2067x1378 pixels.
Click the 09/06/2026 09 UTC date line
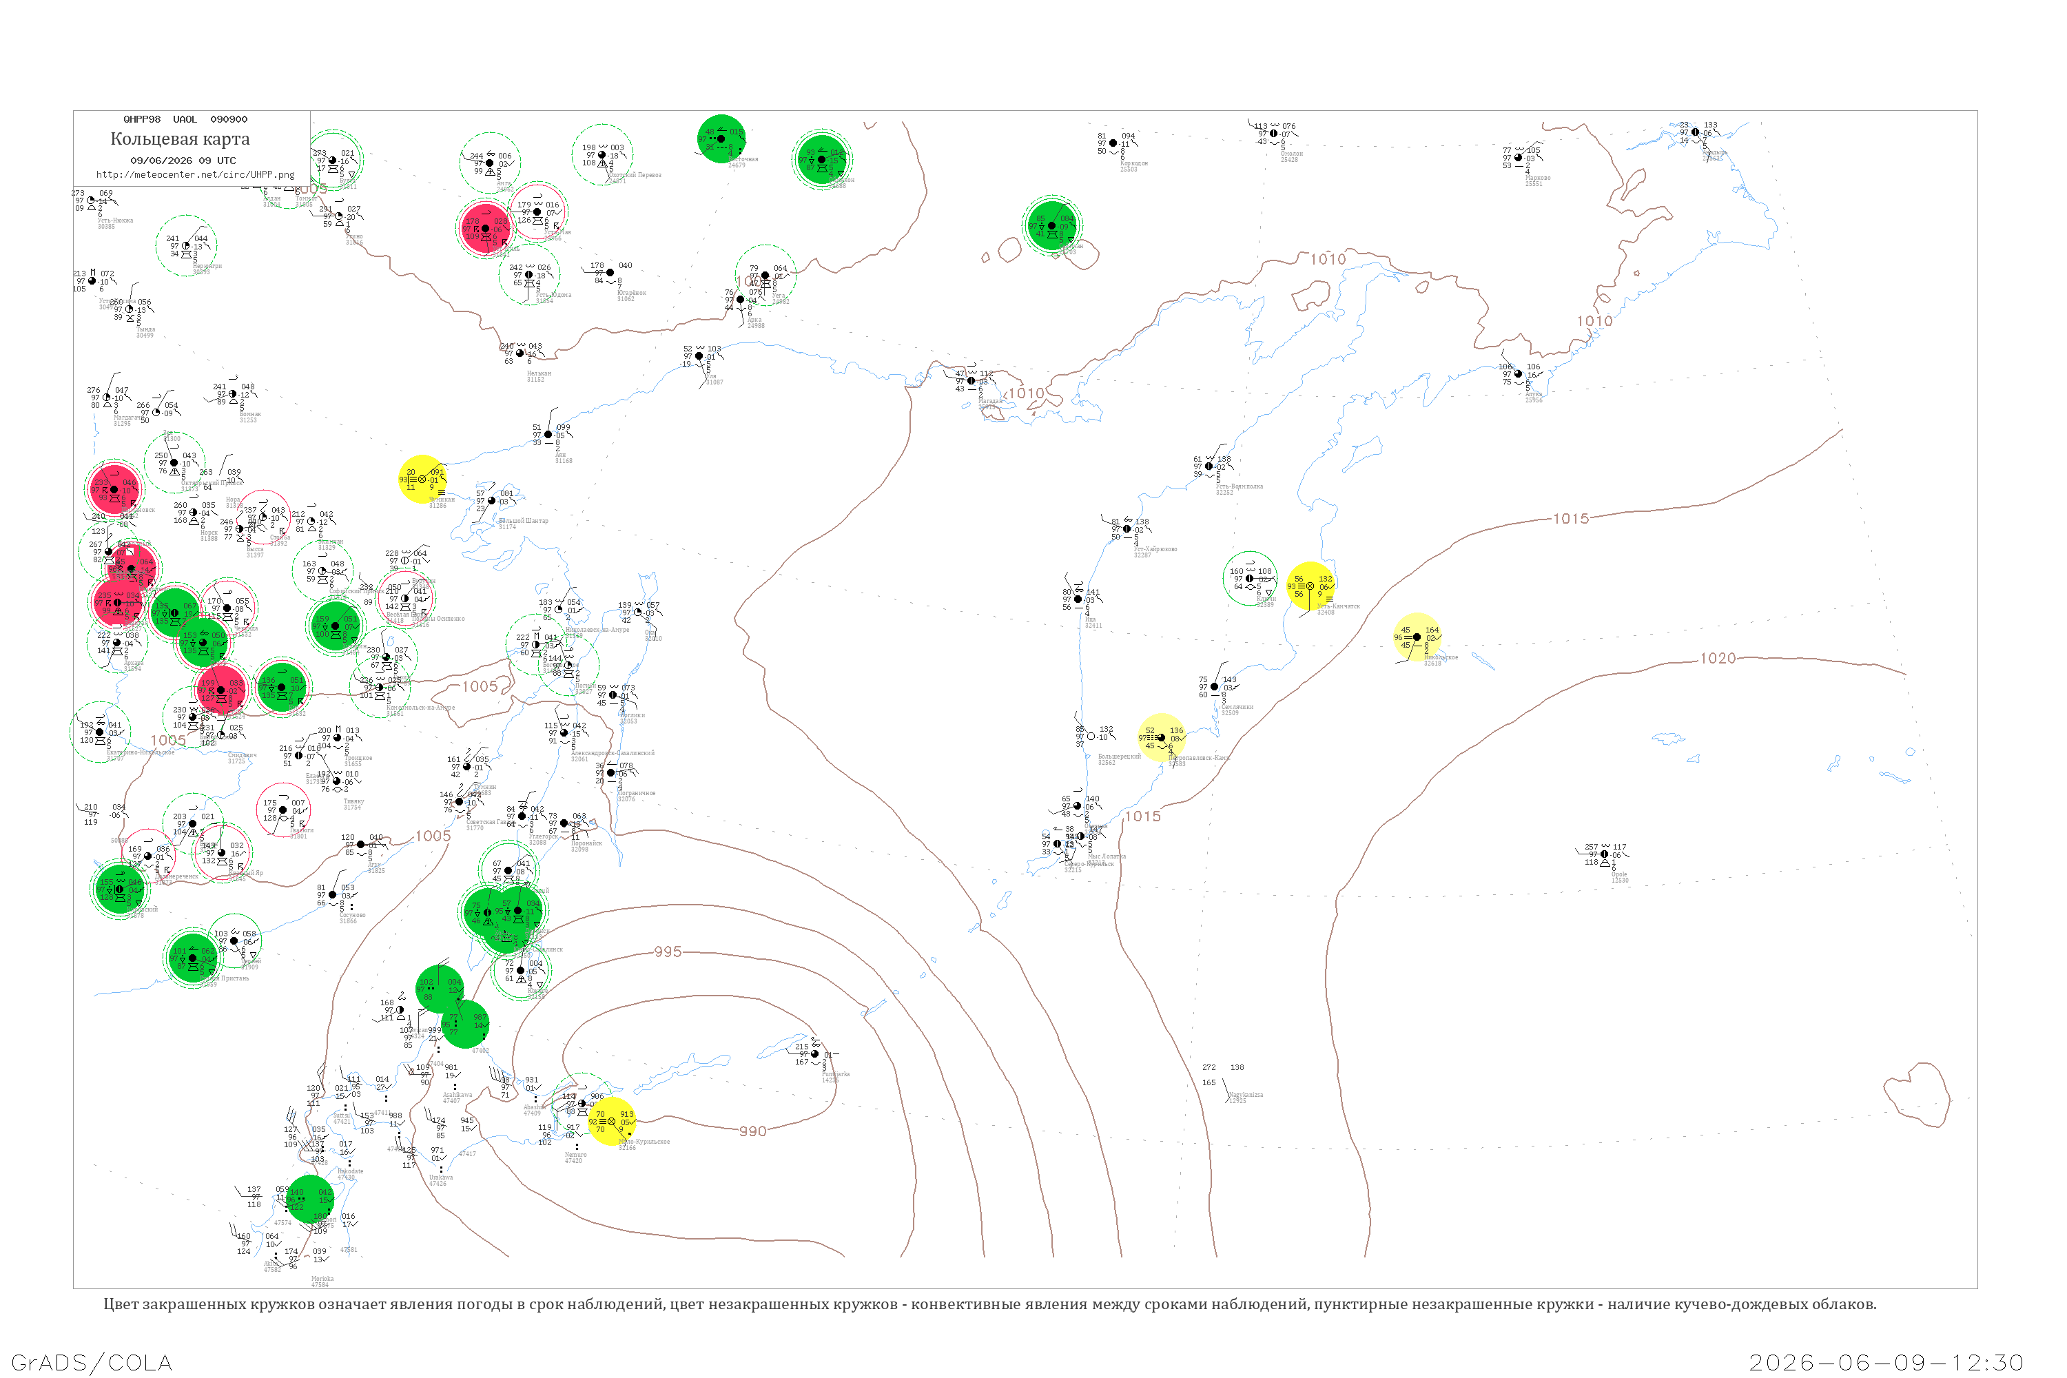[184, 161]
